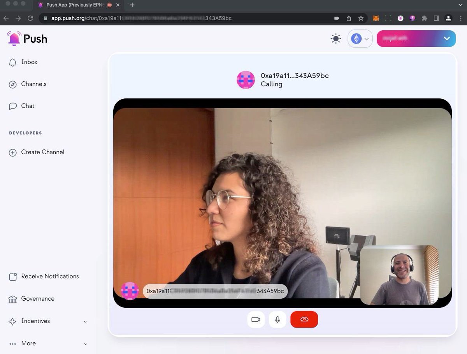Reload the page

(x=30, y=18)
